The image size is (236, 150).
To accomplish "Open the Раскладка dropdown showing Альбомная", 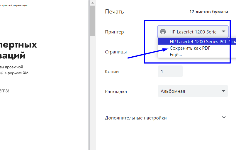I will click(x=193, y=91).
